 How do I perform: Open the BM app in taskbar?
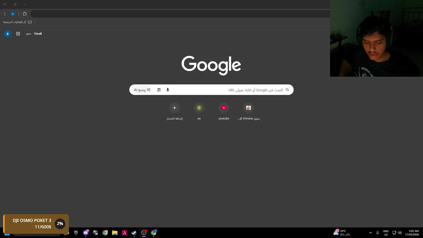coord(96,233)
